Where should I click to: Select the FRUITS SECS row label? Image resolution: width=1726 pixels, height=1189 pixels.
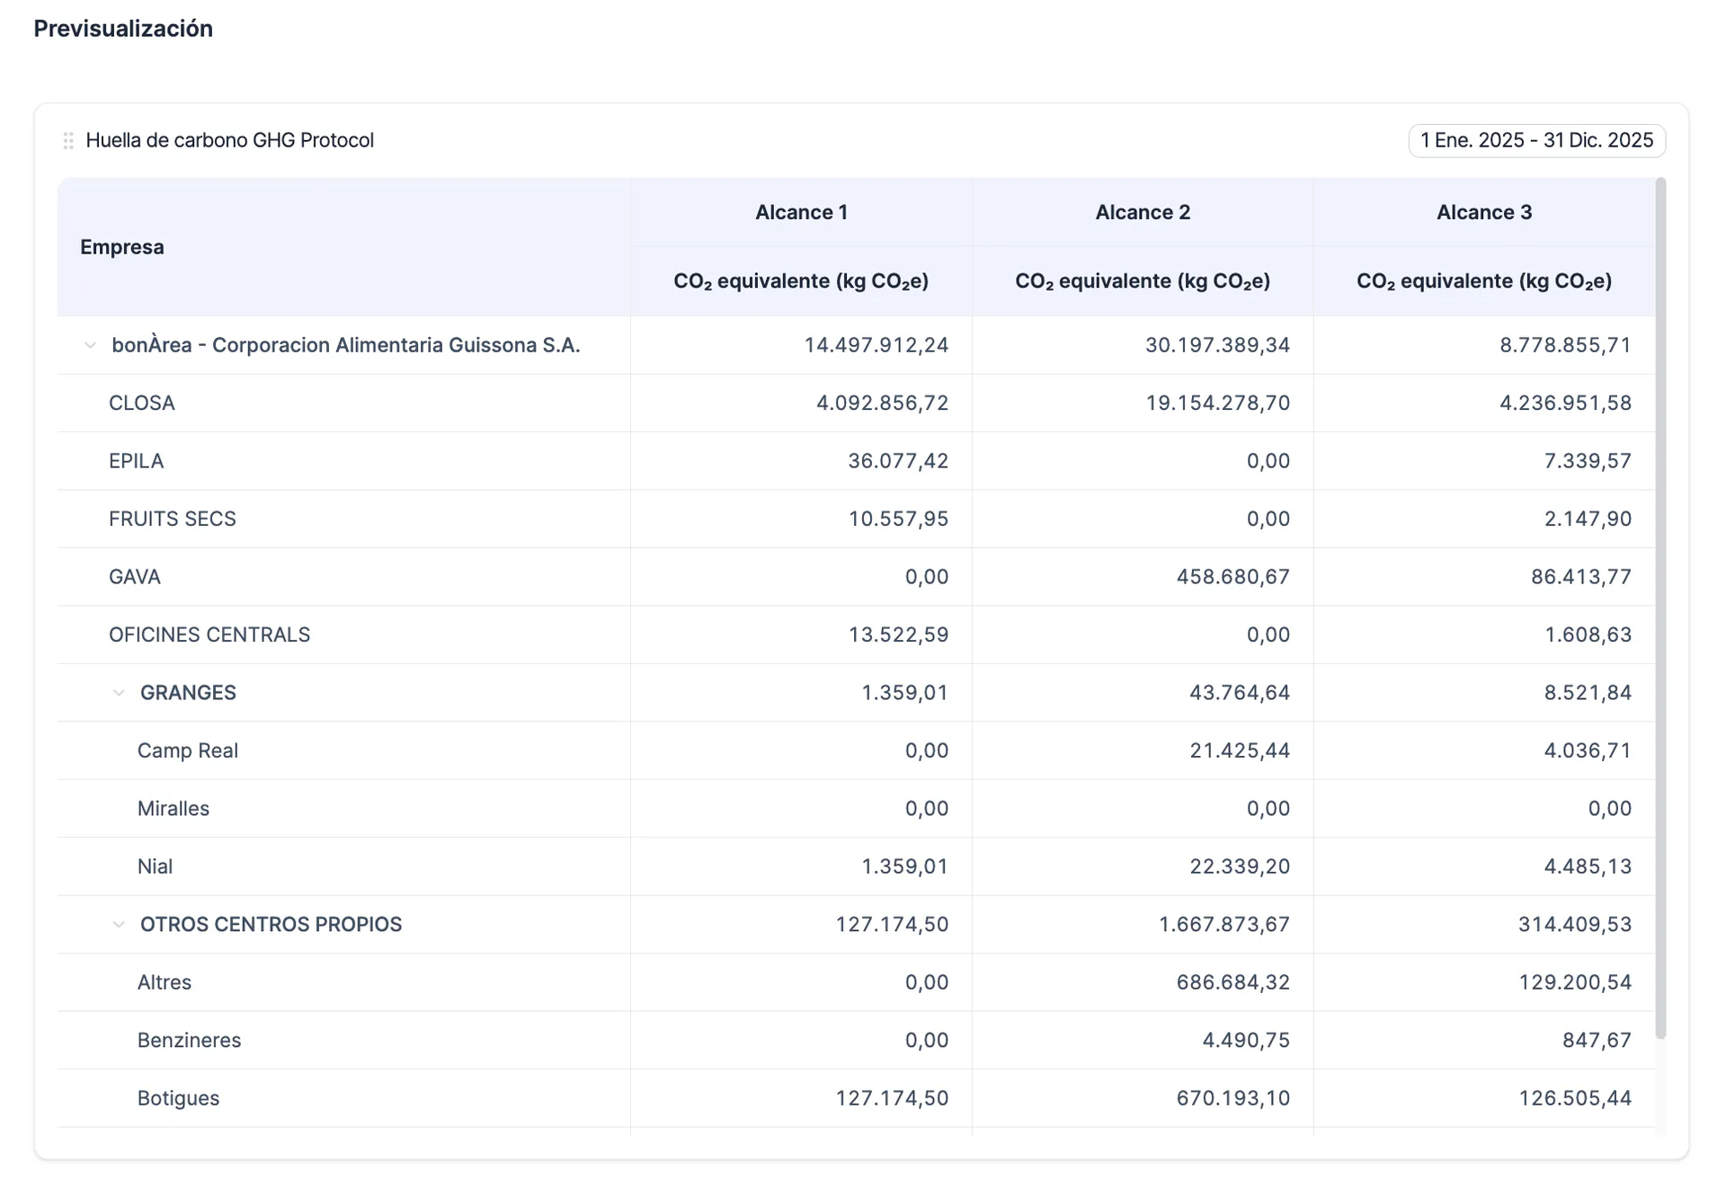coord(173,519)
